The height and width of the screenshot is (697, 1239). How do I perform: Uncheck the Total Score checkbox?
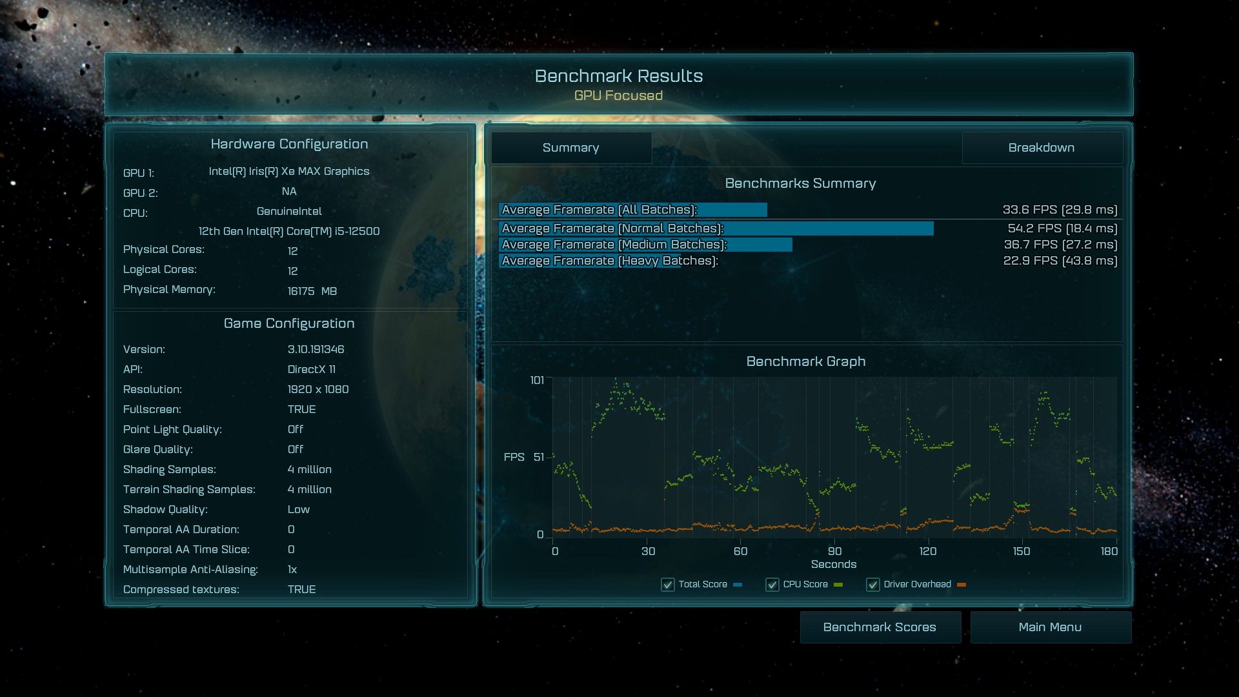coord(668,585)
